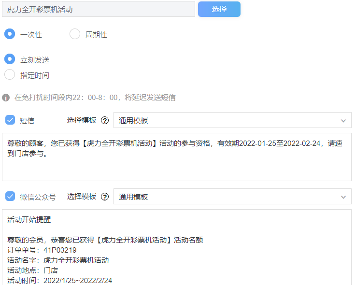Click the 活动名字：虎力全开彩票机活动 line
The height and width of the screenshot is (285, 355).
58,260
